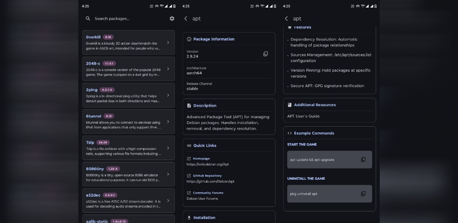Click the Version Pinning feature line
The height and width of the screenshot is (223, 458).
pos(331,73)
